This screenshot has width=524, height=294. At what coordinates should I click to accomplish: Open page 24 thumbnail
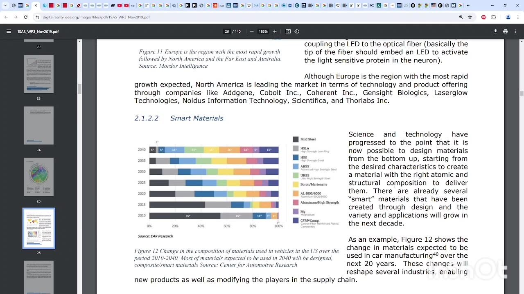coord(38,125)
